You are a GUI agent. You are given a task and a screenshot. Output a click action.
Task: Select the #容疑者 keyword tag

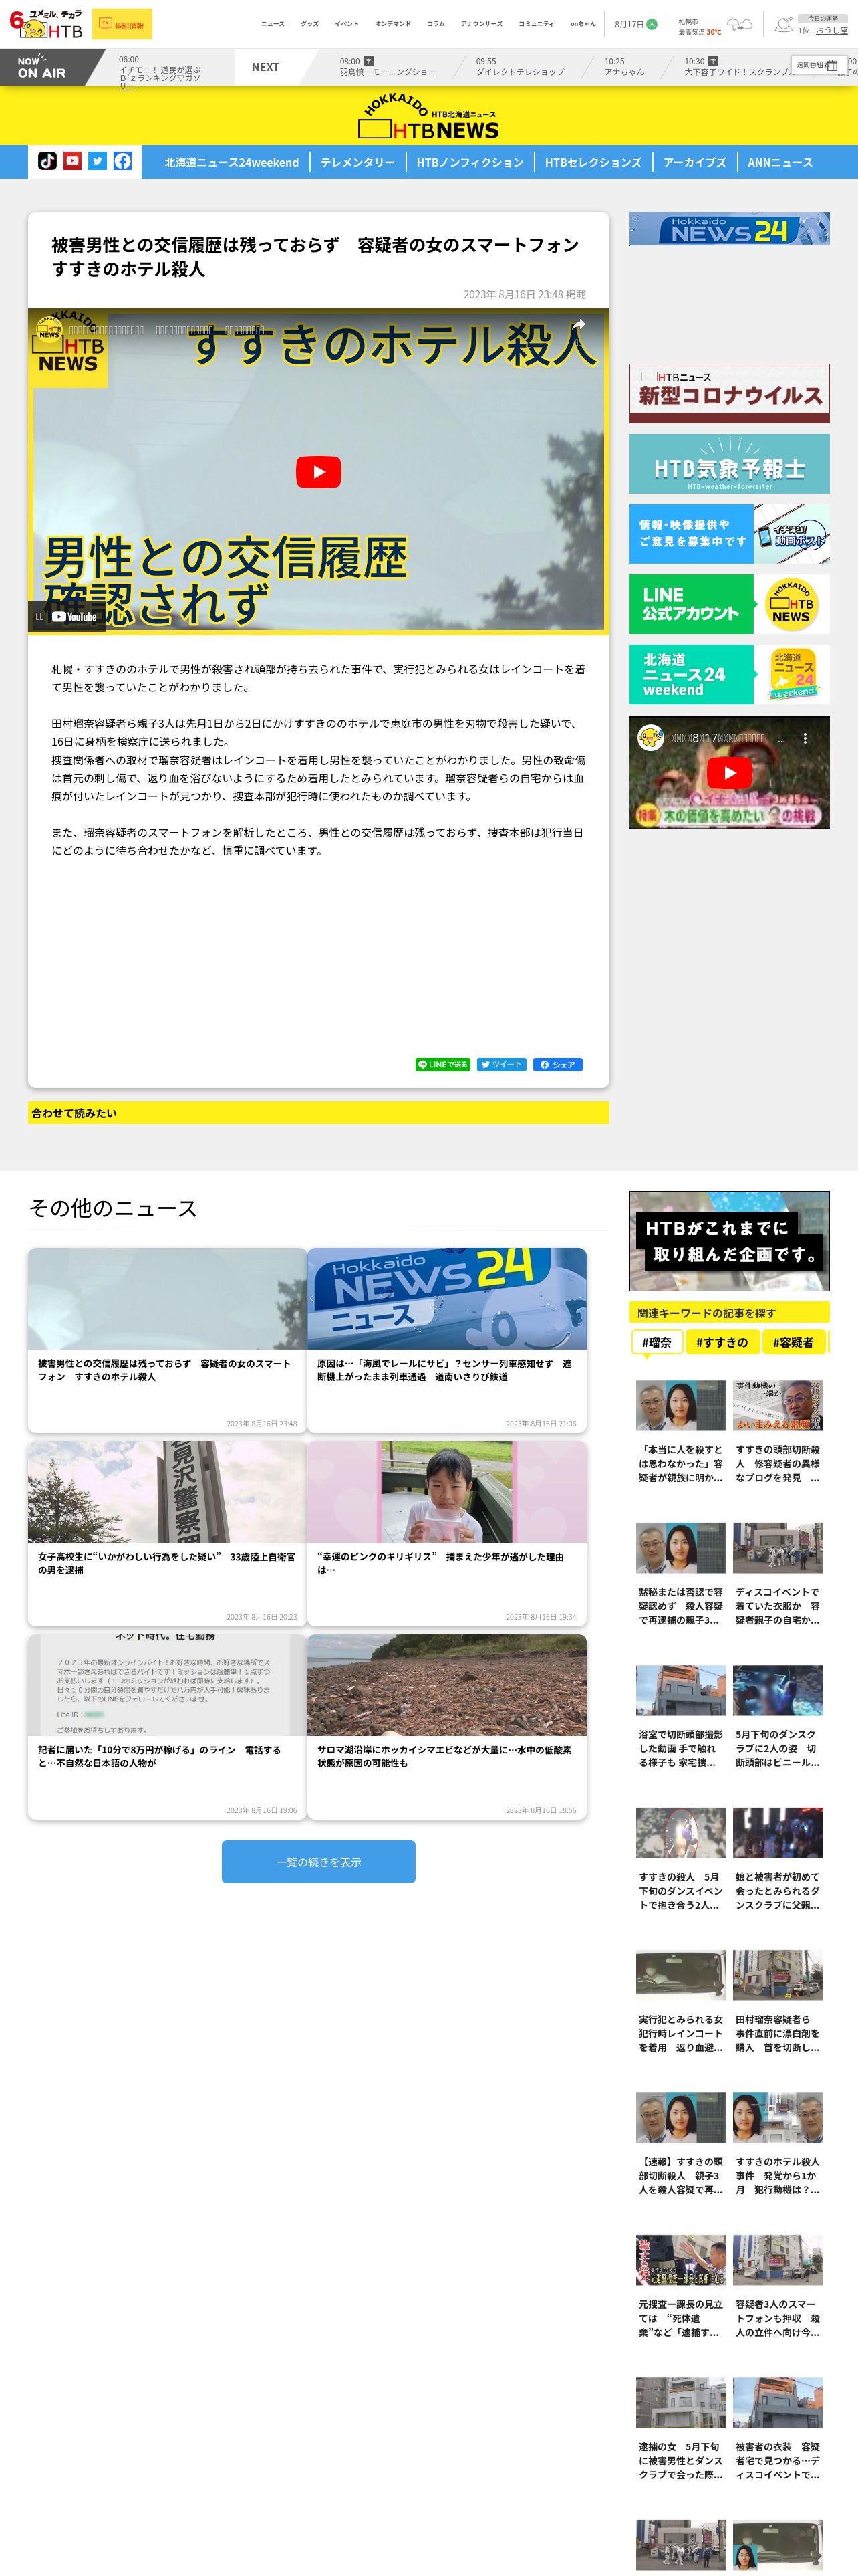pyautogui.click(x=794, y=1342)
